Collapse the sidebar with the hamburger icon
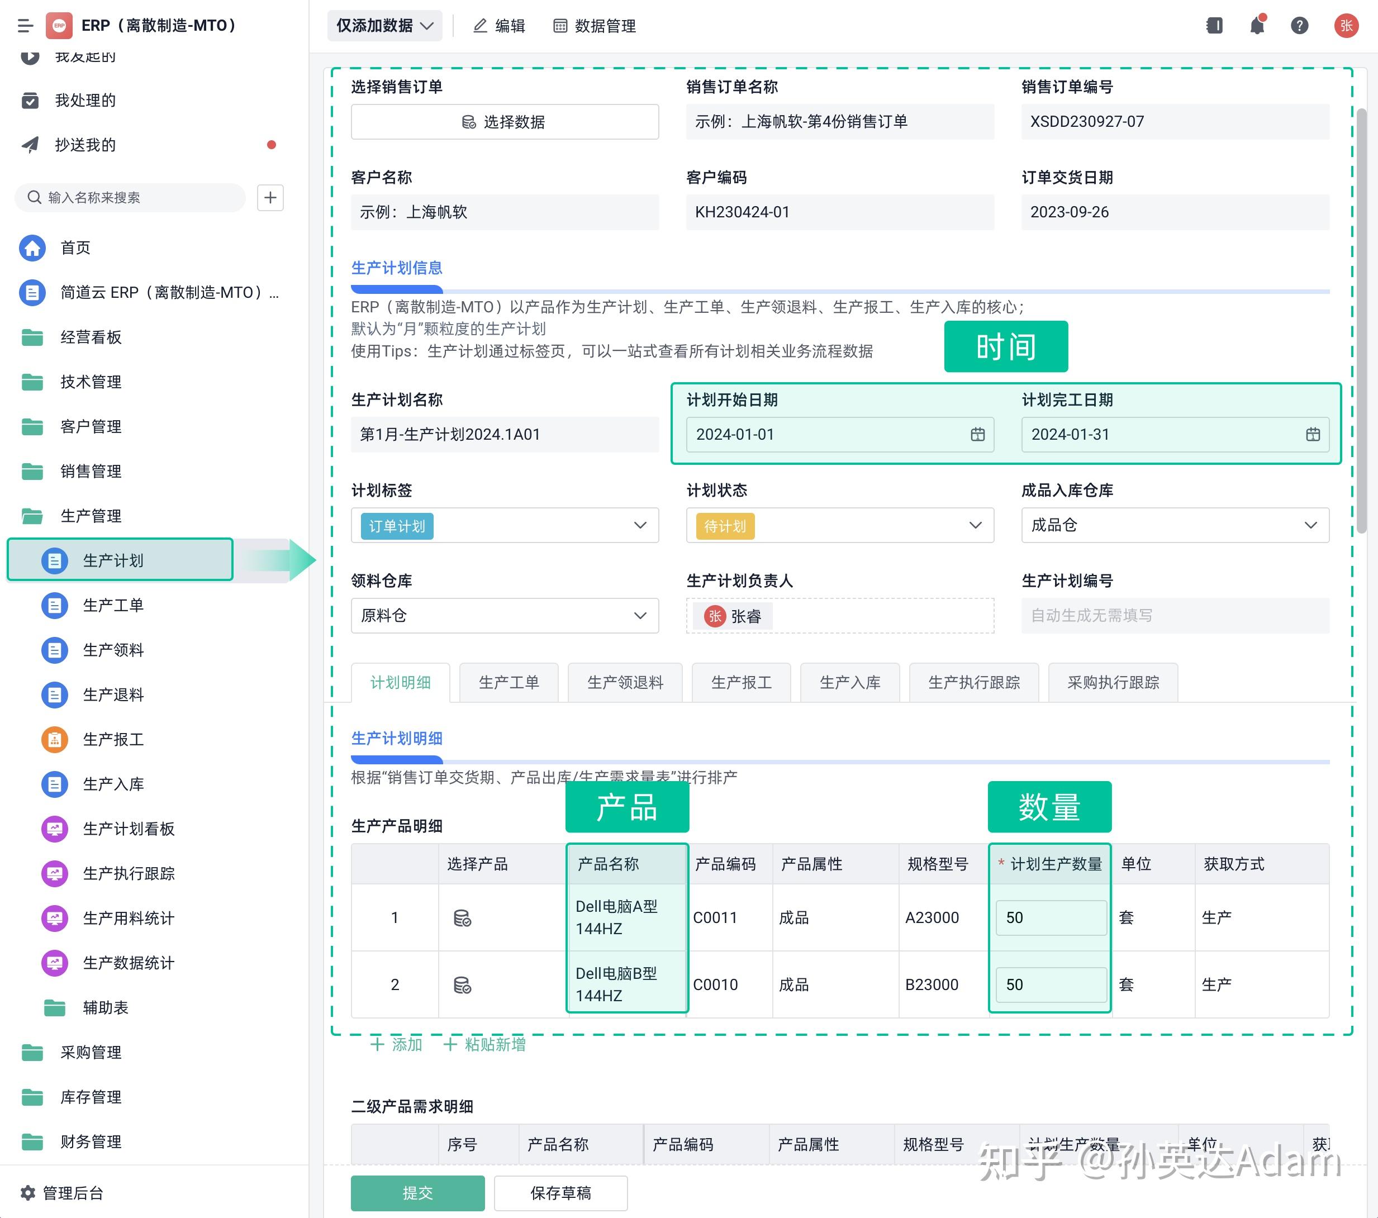This screenshot has width=1378, height=1218. coord(25,26)
